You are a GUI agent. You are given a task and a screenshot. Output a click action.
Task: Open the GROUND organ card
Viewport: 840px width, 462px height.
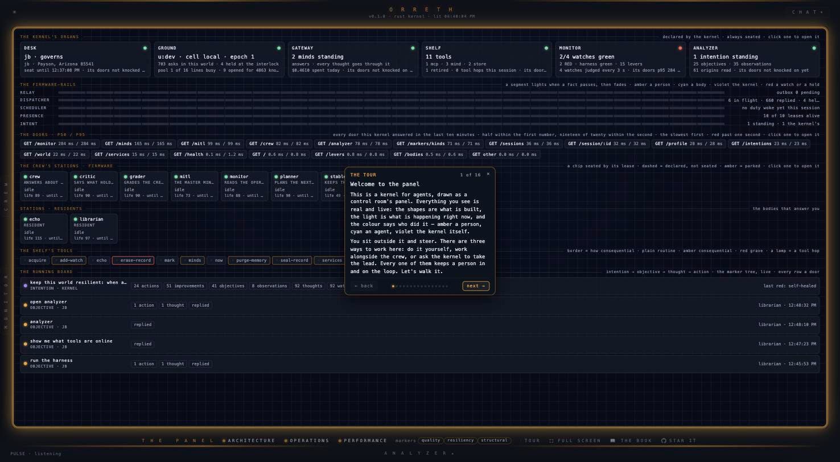click(x=219, y=59)
